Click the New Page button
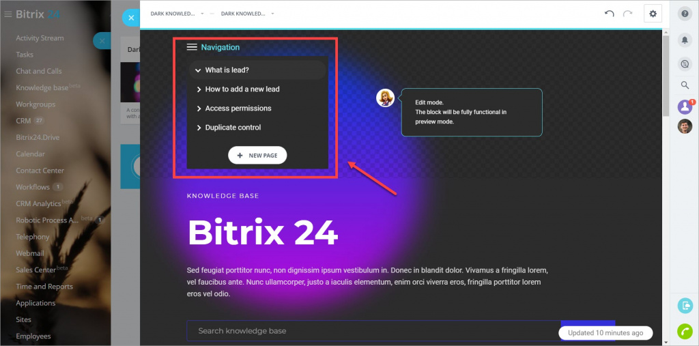Screen dimensions: 699x346 click(x=257, y=155)
